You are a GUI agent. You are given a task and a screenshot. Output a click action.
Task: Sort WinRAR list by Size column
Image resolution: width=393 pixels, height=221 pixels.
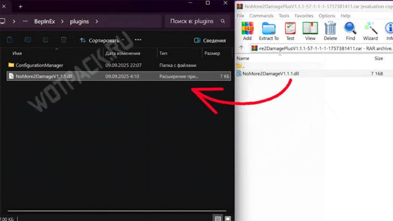(378, 58)
